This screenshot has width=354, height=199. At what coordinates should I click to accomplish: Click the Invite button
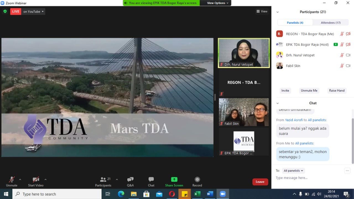click(285, 91)
